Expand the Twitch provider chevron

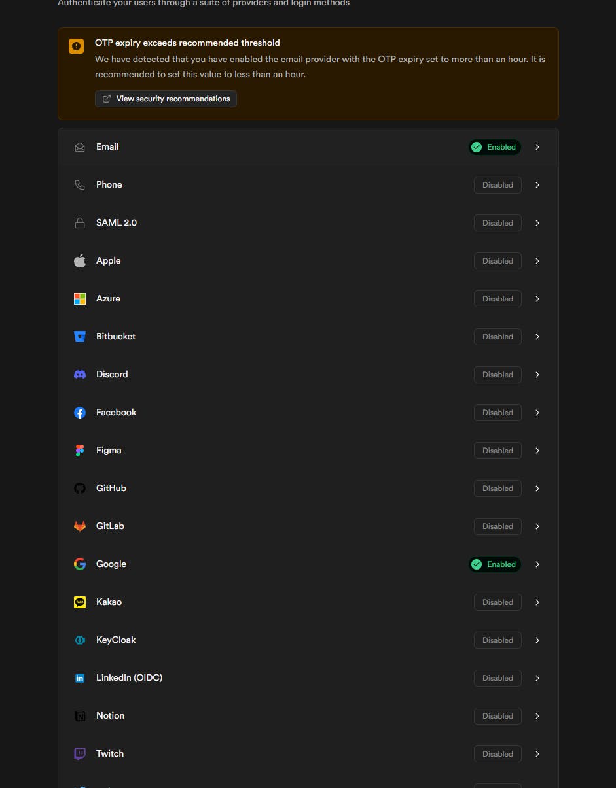537,754
